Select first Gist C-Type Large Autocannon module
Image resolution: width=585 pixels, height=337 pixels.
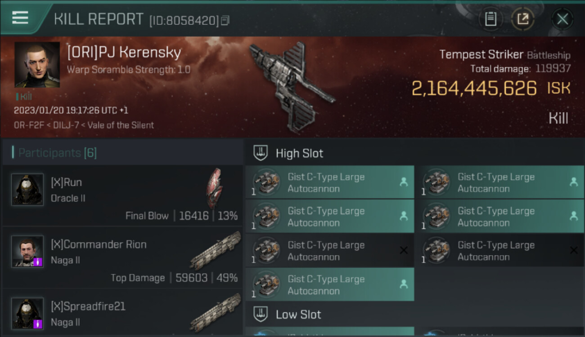tap(329, 182)
